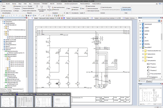
Task: Toggle Końcówki symboli view option
Action: coord(126,8)
